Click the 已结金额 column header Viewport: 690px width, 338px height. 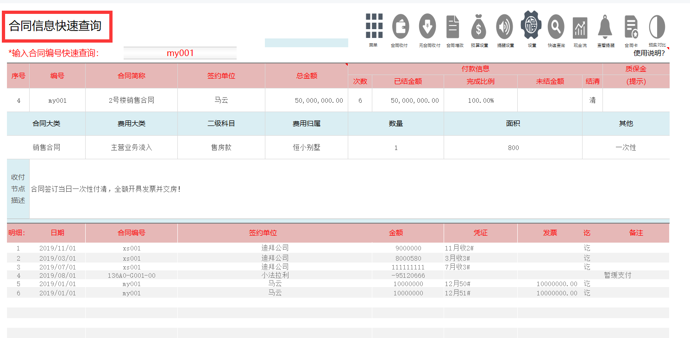click(408, 81)
